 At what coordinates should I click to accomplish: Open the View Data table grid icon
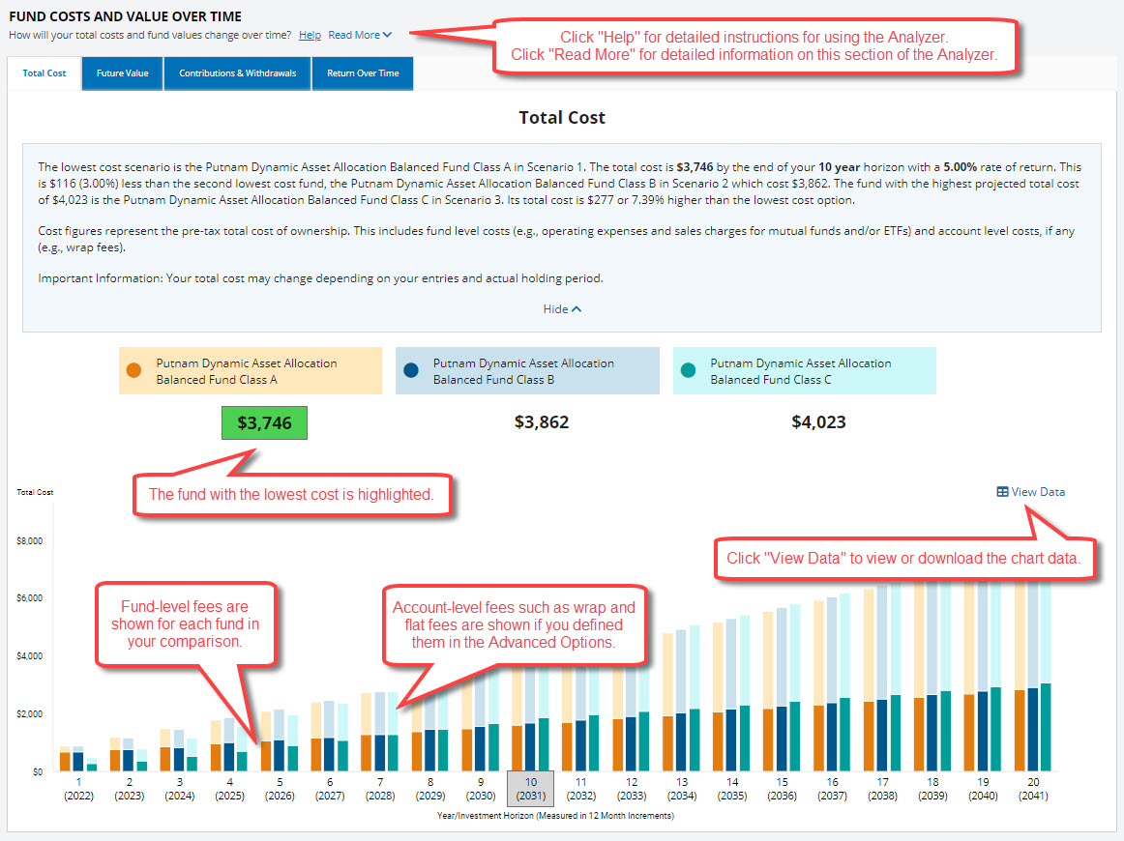(x=1001, y=491)
